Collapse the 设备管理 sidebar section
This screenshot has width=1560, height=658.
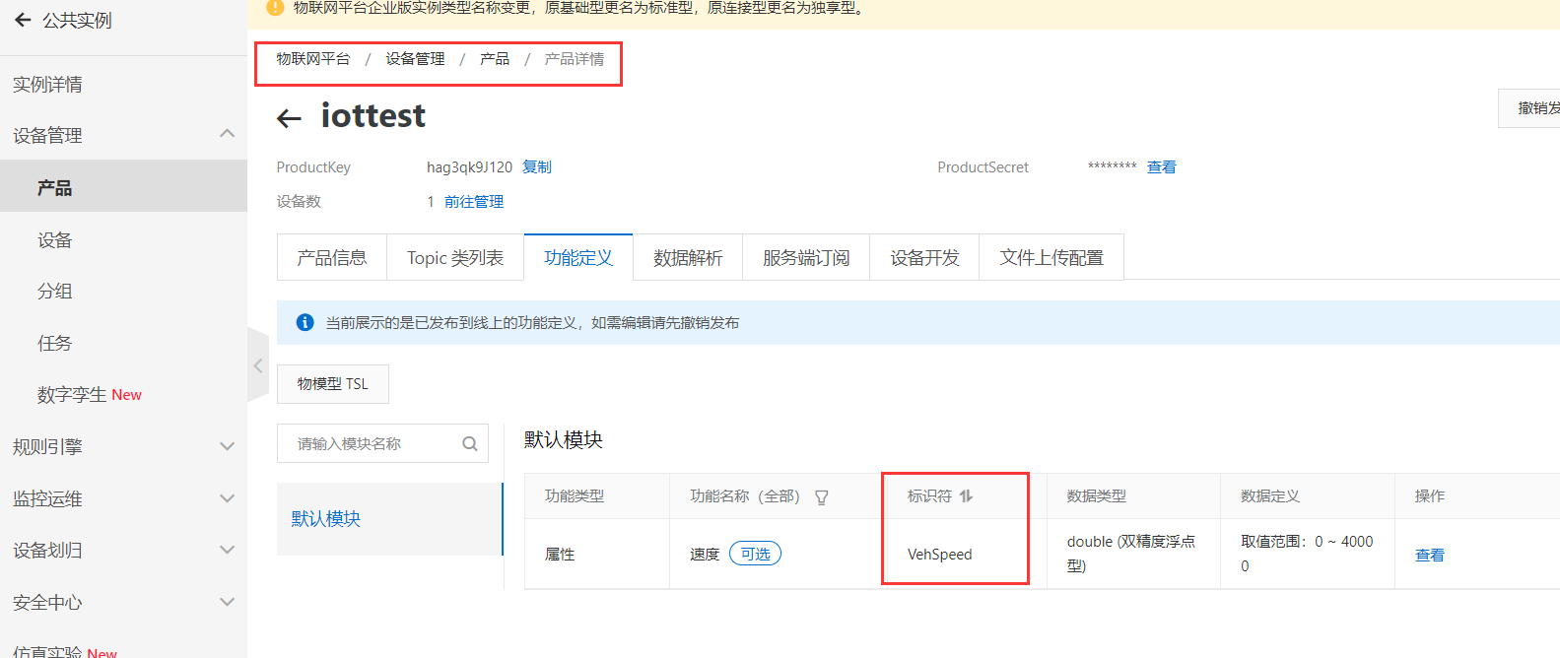coord(227,134)
